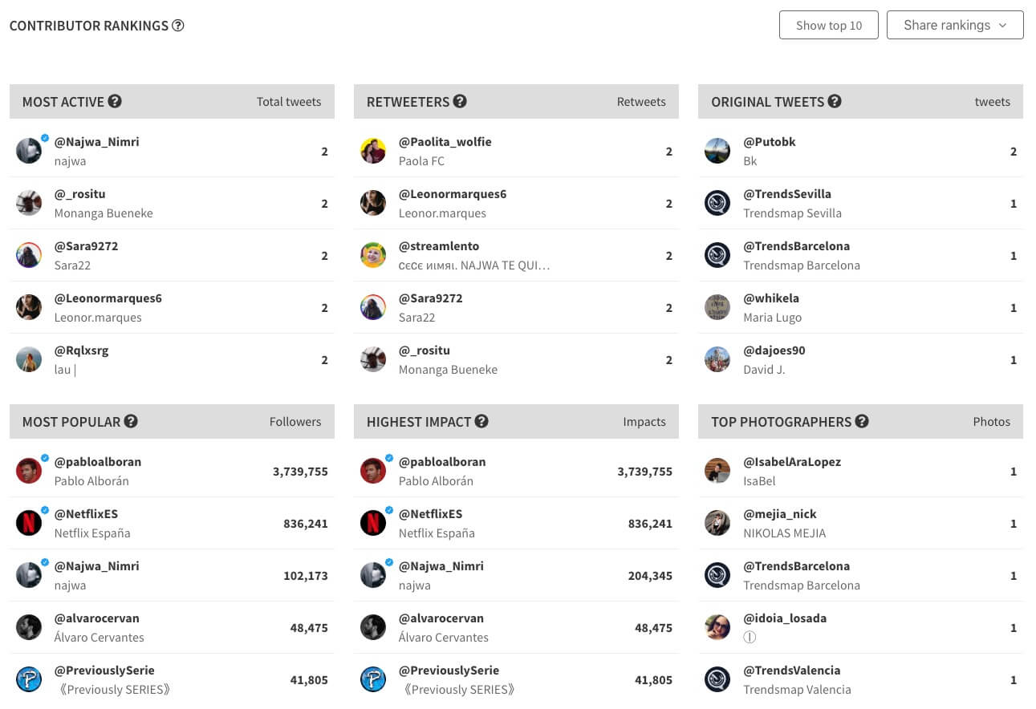Click the Highest Impact help icon
The width and height of the screenshot is (1036, 709).
point(481,421)
